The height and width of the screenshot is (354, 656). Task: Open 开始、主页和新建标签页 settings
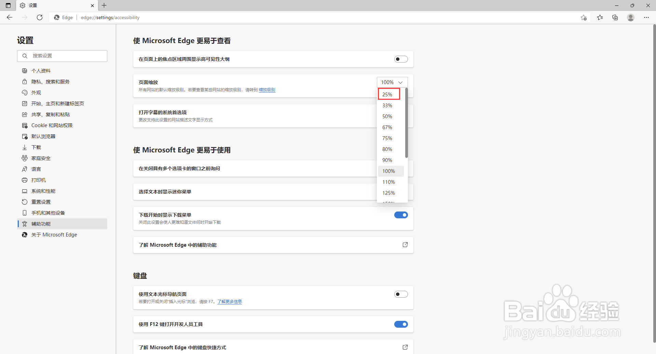click(x=62, y=104)
